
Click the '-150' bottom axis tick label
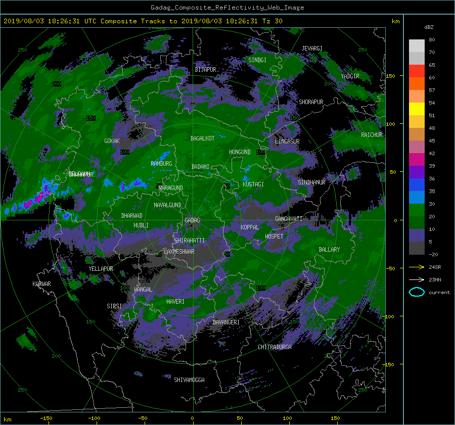click(x=46, y=418)
